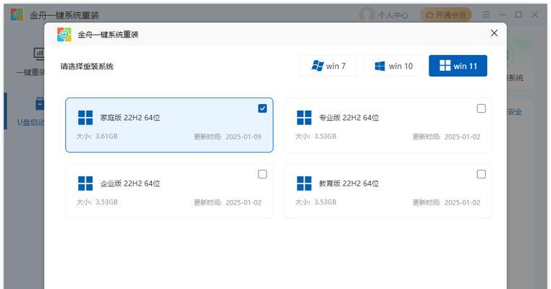Image resolution: width=551 pixels, height=289 pixels.
Task: Check 教育版 22H2 64位 checkbox
Action: [x=481, y=174]
